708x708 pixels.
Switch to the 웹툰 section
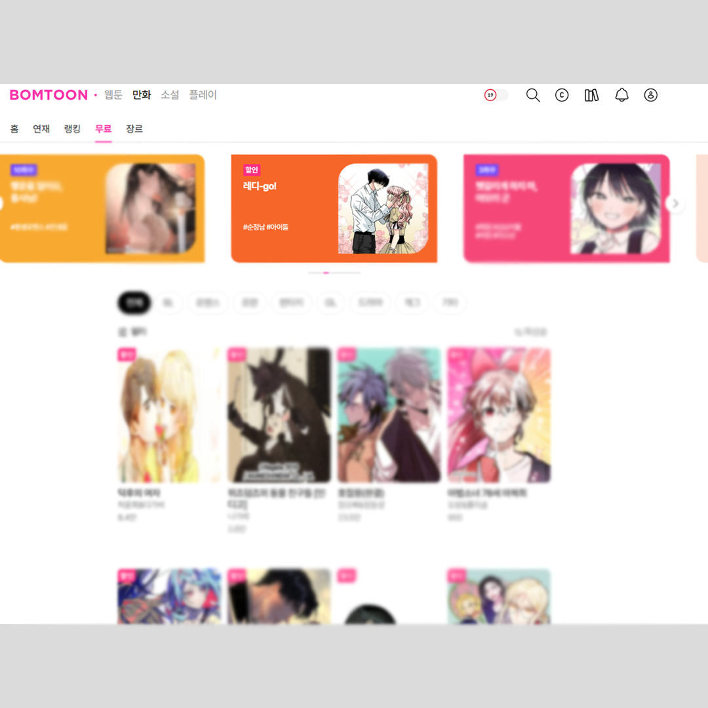click(113, 95)
